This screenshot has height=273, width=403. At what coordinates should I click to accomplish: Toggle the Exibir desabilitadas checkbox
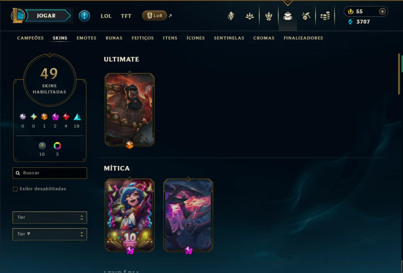[15, 189]
